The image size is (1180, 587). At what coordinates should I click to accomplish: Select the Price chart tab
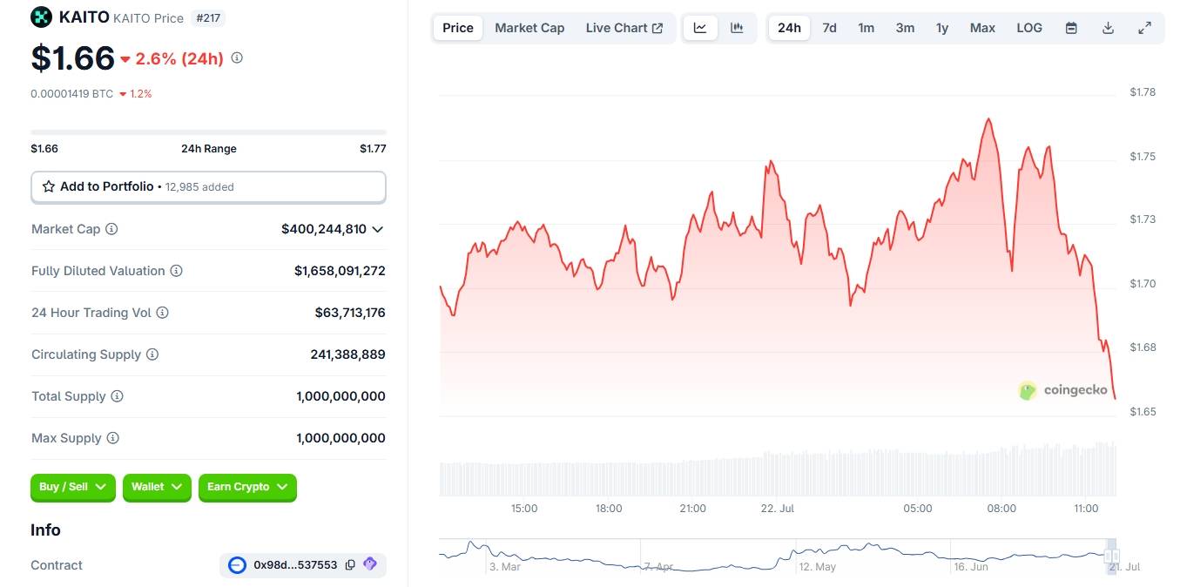point(458,28)
